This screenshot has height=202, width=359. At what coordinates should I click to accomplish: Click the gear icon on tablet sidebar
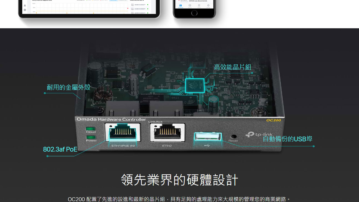[x=25, y=10]
